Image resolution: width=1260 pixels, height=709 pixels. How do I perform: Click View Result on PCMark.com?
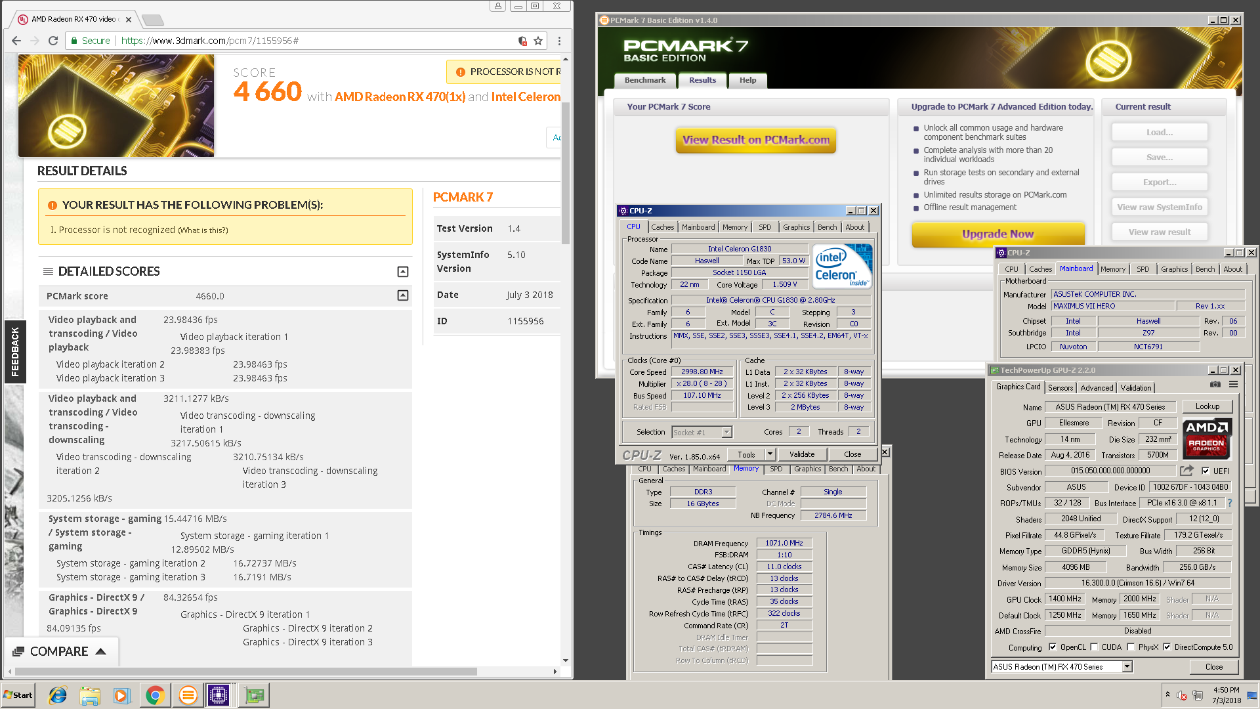756,140
